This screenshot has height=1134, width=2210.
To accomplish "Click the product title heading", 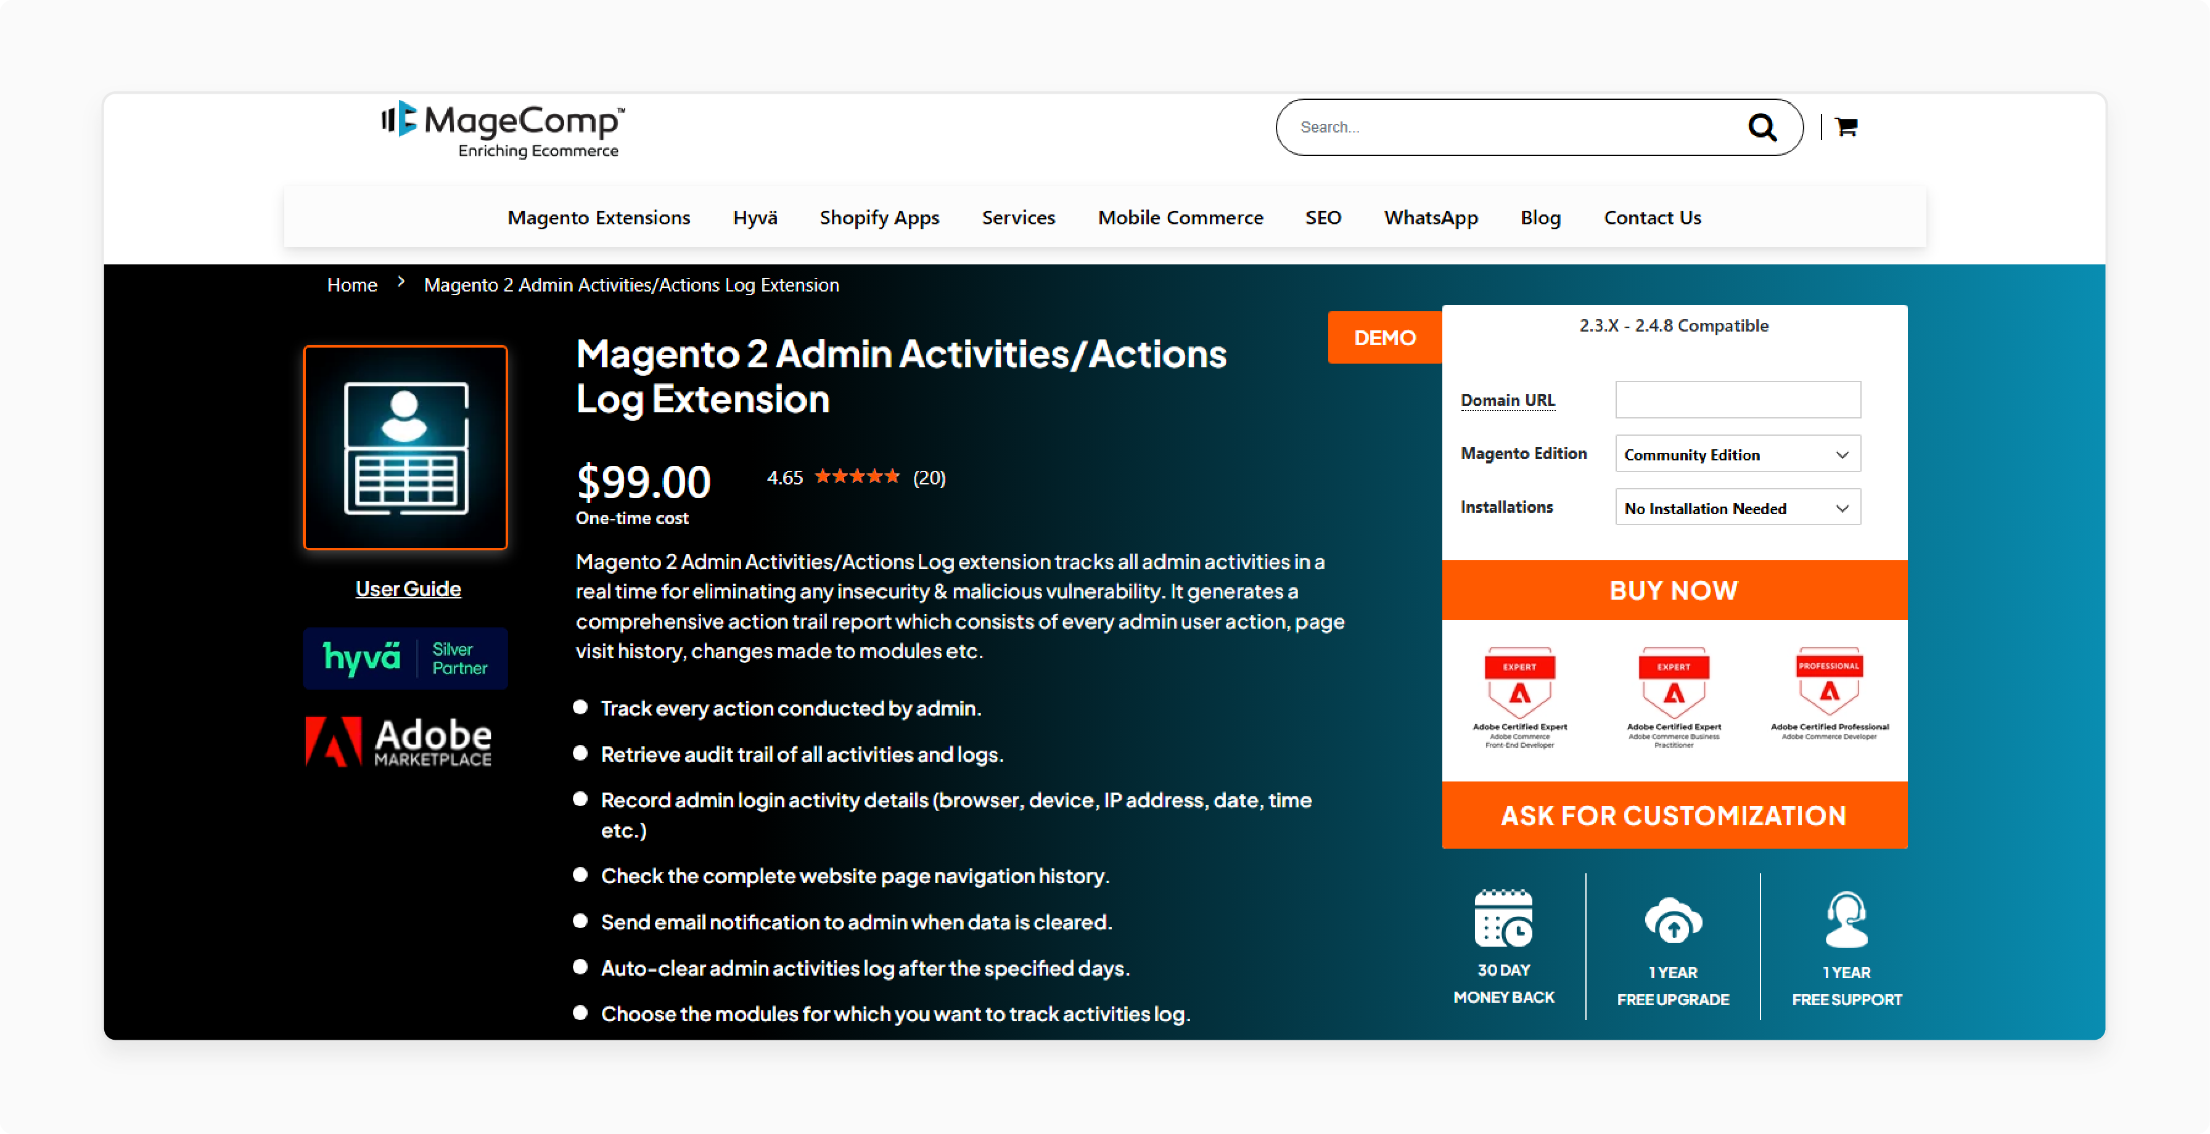I will (x=901, y=376).
